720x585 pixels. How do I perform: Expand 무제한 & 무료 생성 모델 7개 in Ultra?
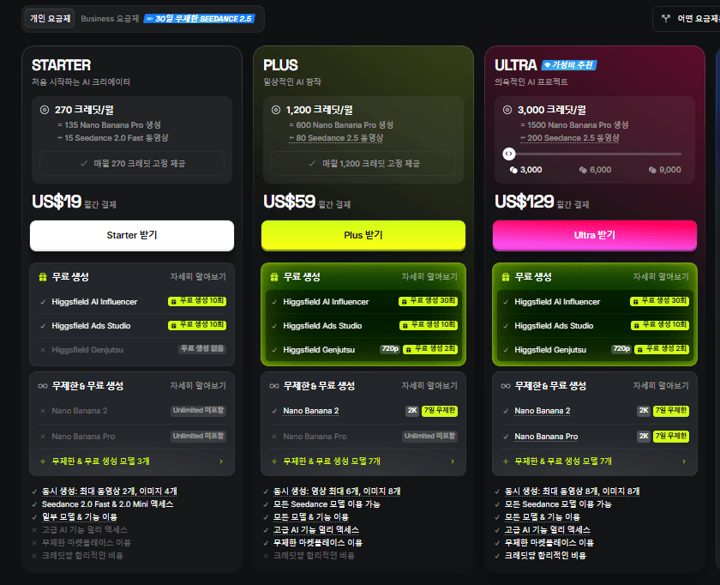click(595, 461)
